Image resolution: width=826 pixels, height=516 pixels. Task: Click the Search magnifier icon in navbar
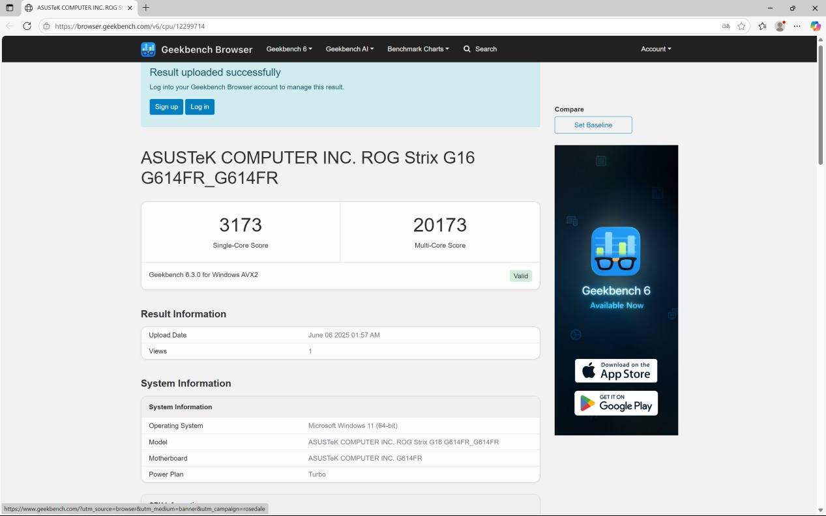pyautogui.click(x=467, y=49)
